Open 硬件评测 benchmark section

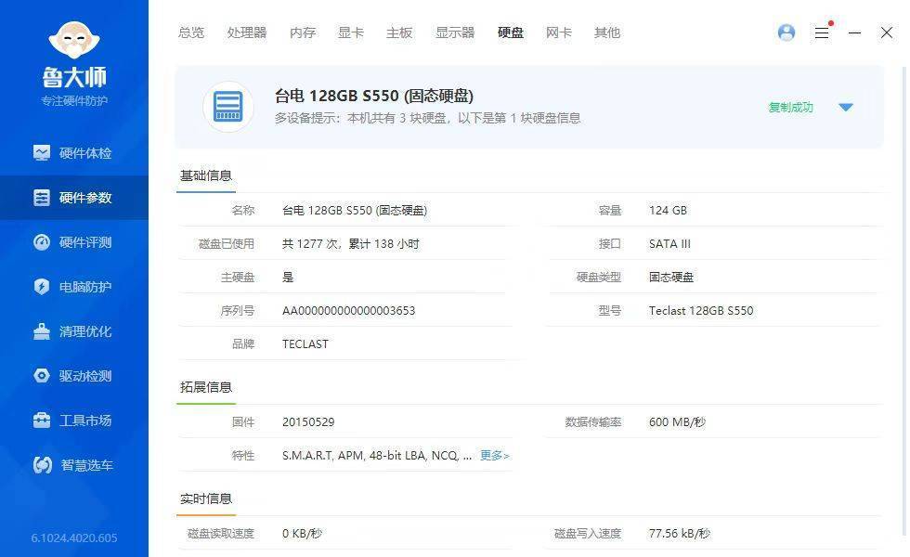[x=73, y=242]
